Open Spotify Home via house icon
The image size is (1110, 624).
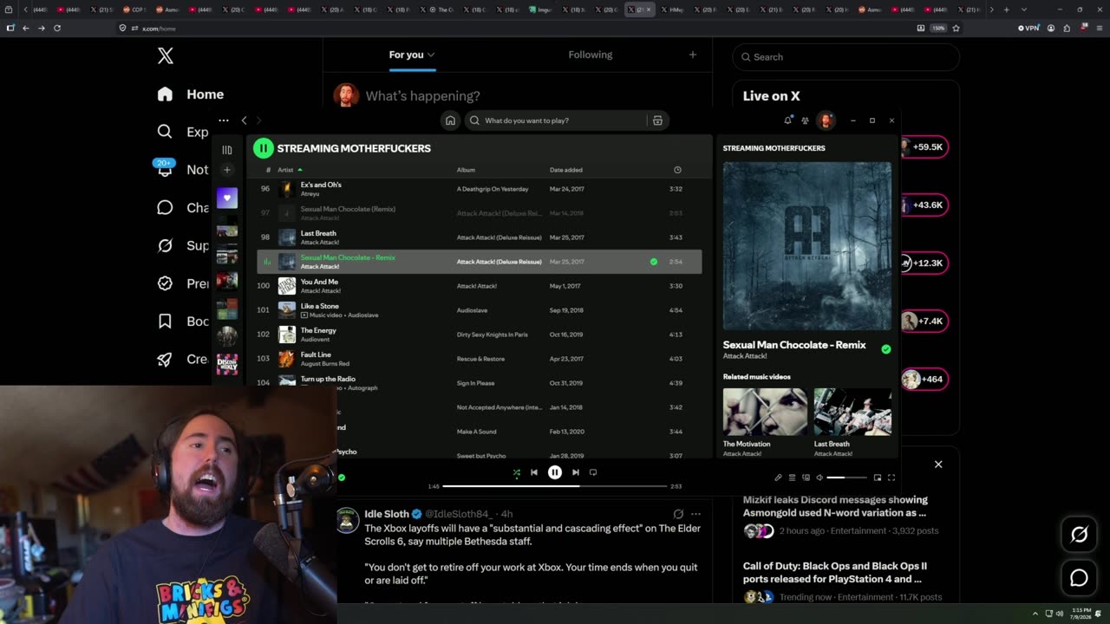coord(450,120)
